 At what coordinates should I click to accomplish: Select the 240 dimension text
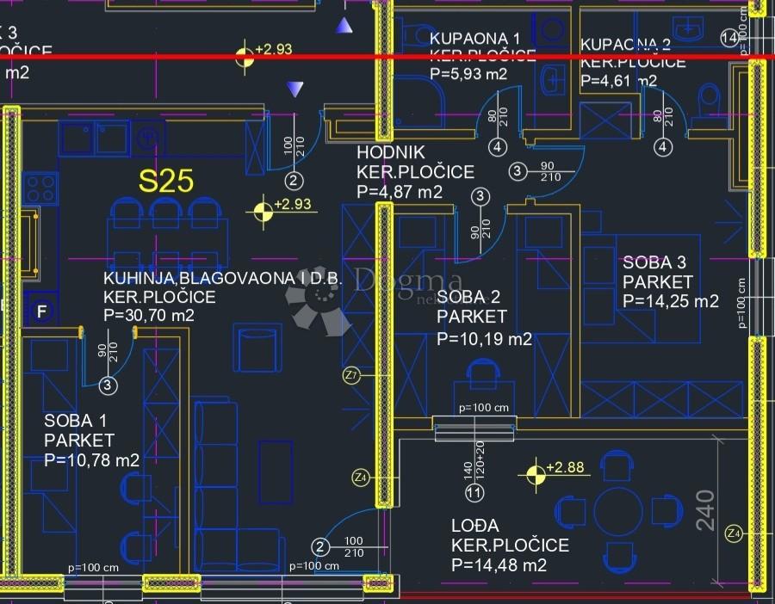click(x=705, y=510)
